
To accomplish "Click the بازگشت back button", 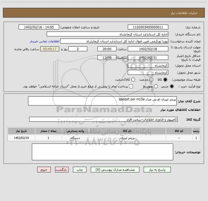I will [62, 170].
